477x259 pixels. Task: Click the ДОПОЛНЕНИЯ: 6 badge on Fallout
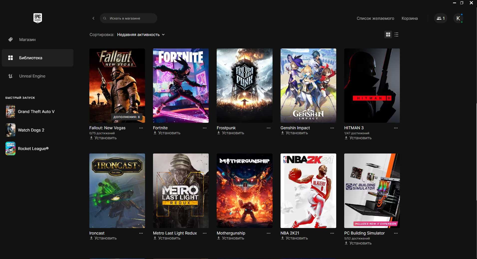point(127,117)
